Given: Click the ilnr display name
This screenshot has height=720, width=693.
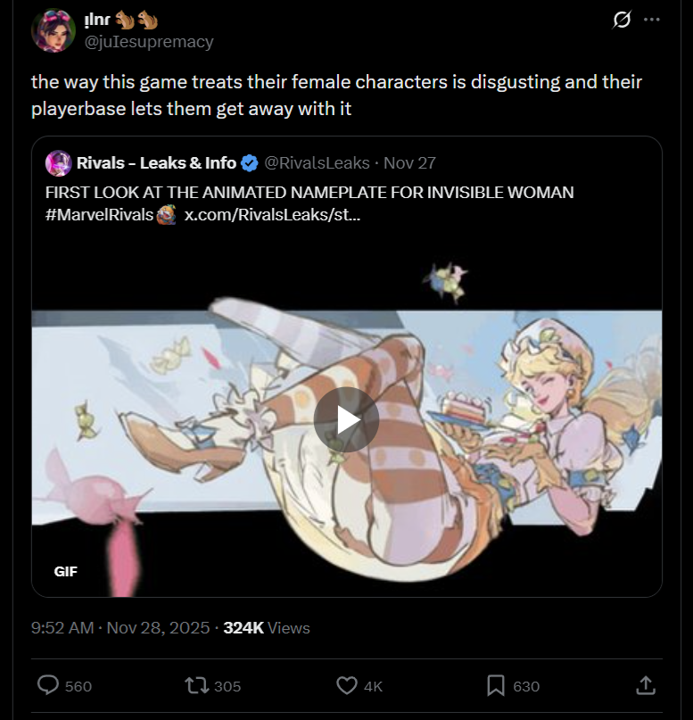Looking at the screenshot, I should 97,20.
